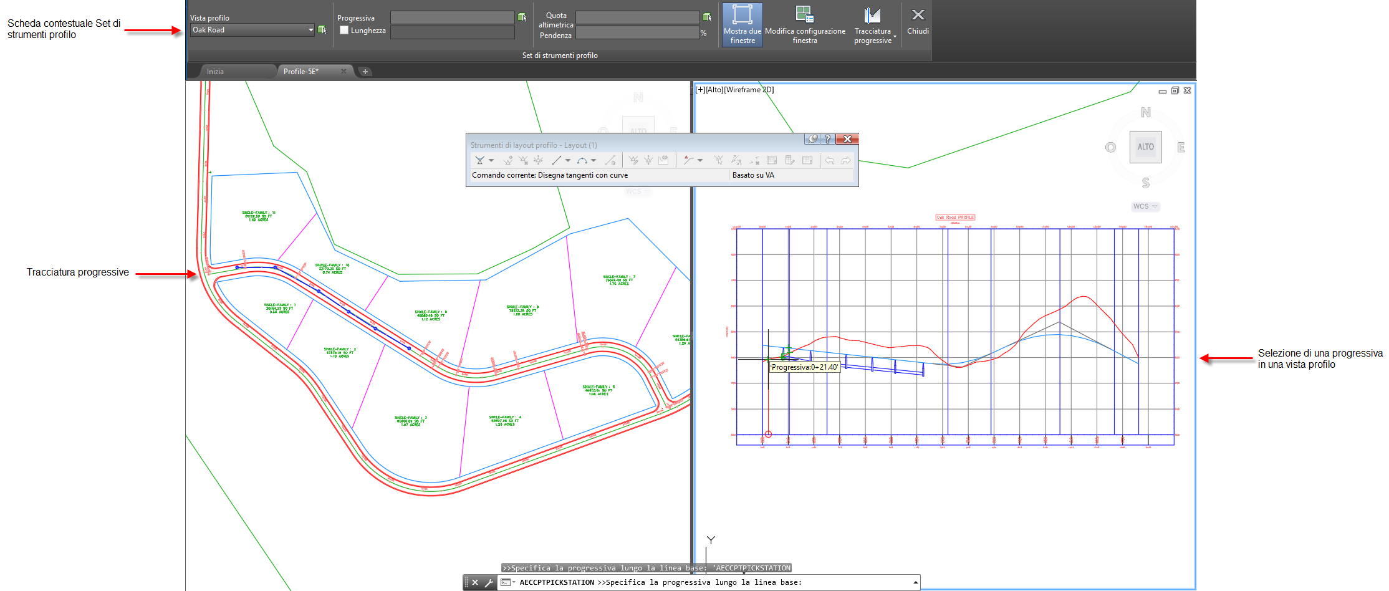Screen dimensions: 1389x591
Task: Click the pick elevation icon beside Quota altimetrica
Action: coord(707,17)
